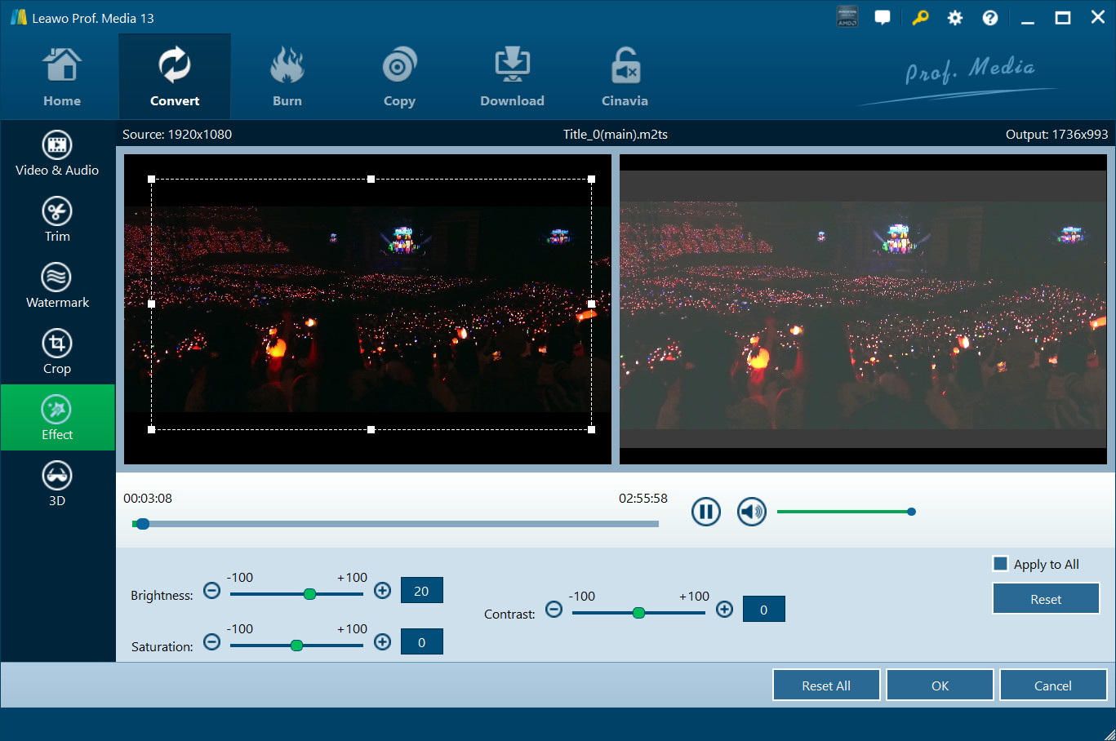Click the help question mark icon
The image size is (1116, 741).
990,18
